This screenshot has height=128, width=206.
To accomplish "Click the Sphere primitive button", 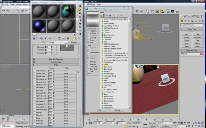I will [x=186, y=37].
